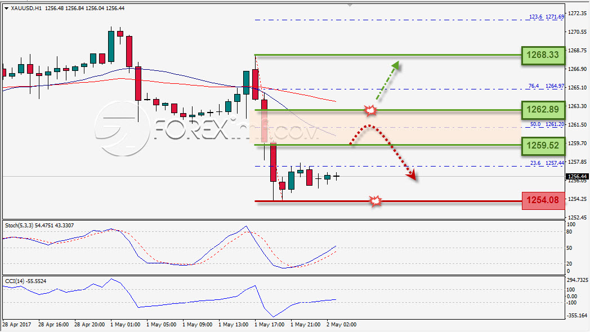Click price axis value 1263.30
Viewport: 590px width, 332px height.
click(577, 106)
